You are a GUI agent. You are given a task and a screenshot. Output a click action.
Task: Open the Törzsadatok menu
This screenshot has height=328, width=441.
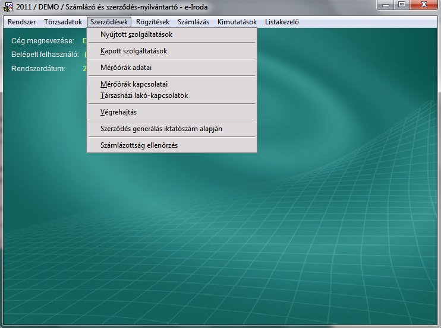[x=63, y=22]
